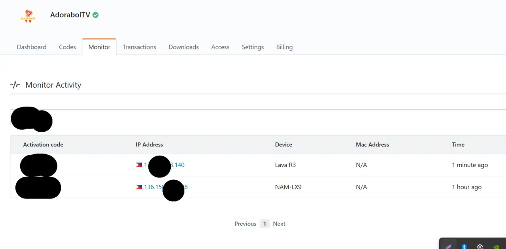The width and height of the screenshot is (506, 249).
Task: Select the NAM-LX9 device cell
Action: tap(288, 187)
